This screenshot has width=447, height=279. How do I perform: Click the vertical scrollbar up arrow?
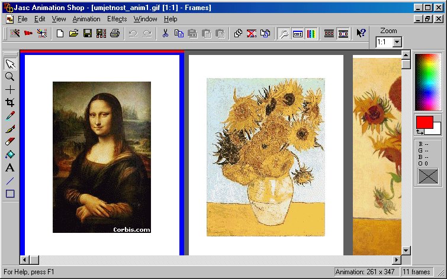pyautogui.click(x=406, y=55)
